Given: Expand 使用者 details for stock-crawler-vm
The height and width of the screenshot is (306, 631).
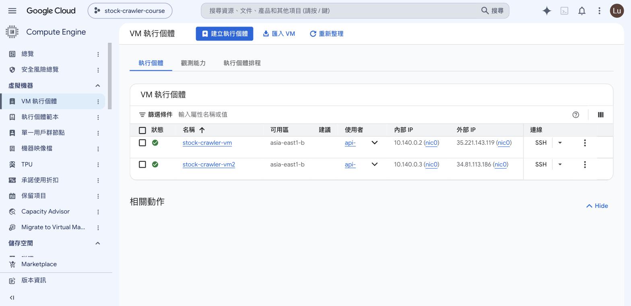Looking at the screenshot, I should pos(374,143).
